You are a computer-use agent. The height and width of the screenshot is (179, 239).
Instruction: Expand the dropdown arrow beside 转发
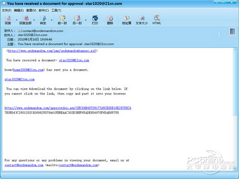pos(52,20)
